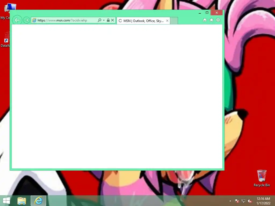Image resolution: width=275 pixels, height=206 pixels.
Task: Open the address bar autocomplete dropdown arrow
Action: click(x=104, y=20)
